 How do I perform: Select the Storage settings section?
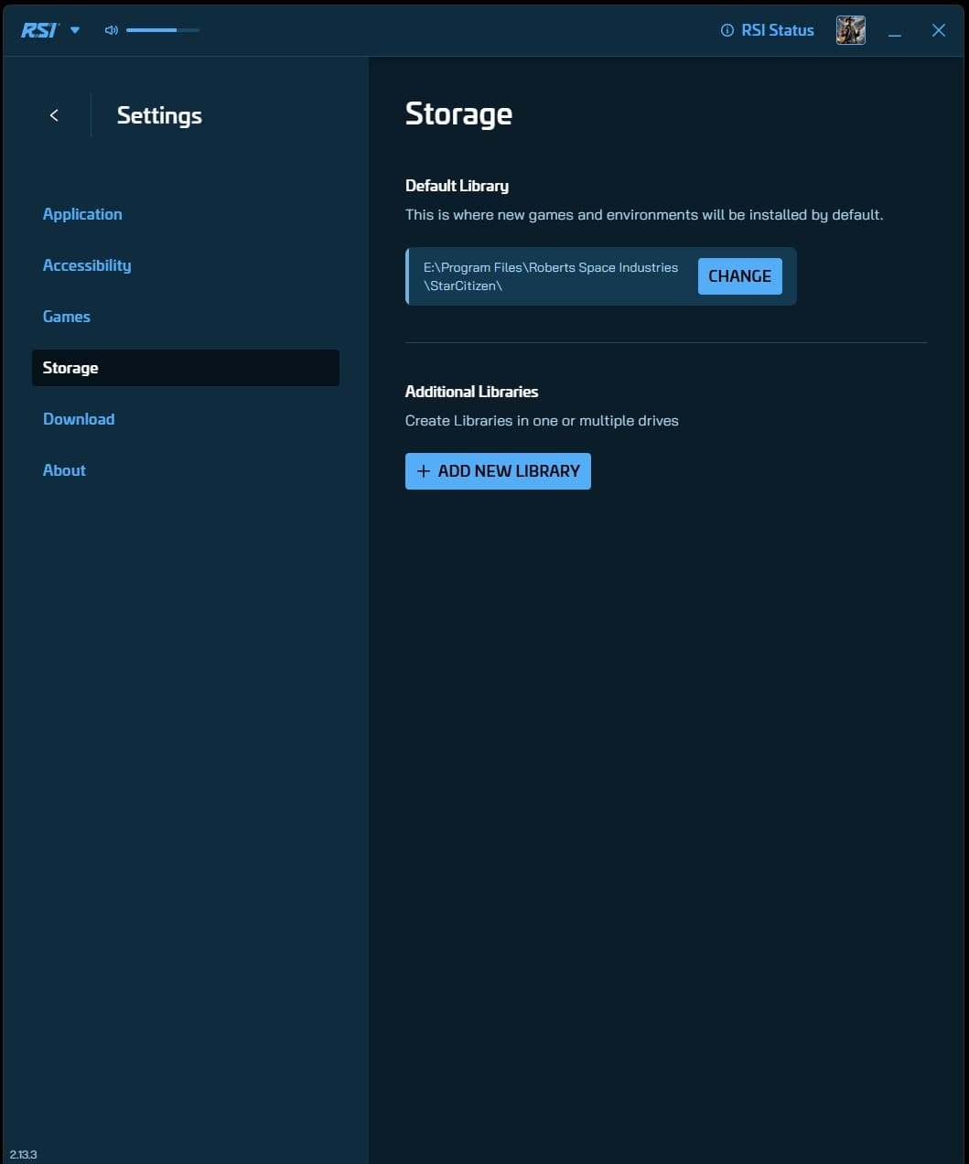pyautogui.click(x=186, y=368)
